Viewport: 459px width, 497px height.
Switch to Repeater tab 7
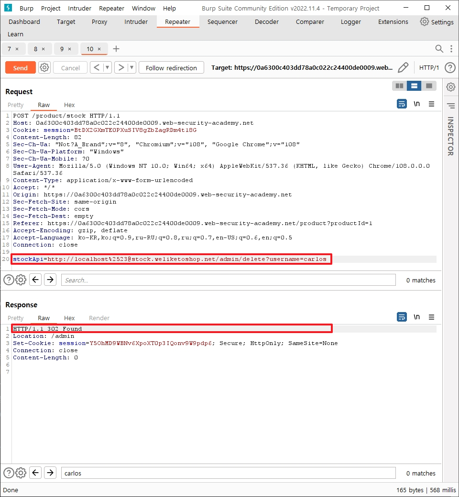[x=9, y=49]
